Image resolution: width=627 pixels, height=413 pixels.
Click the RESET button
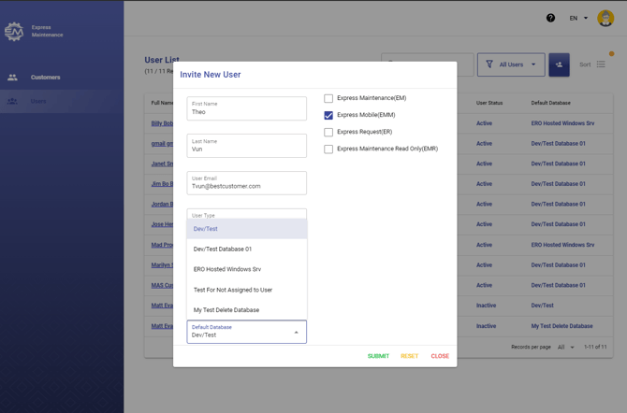tap(409, 356)
